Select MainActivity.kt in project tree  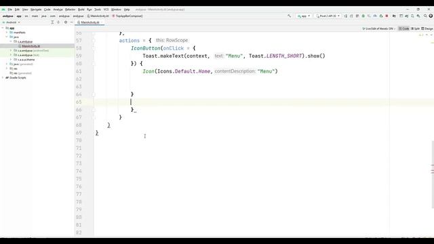pos(31,46)
